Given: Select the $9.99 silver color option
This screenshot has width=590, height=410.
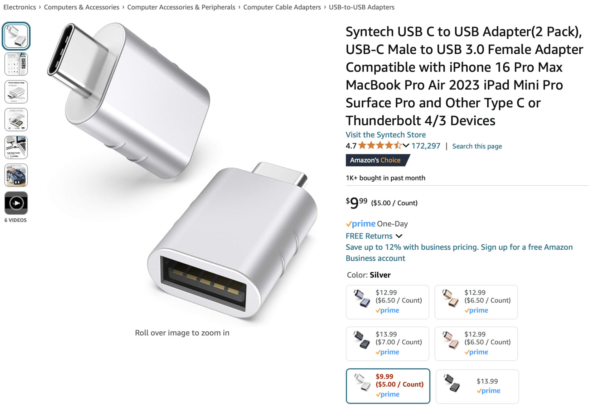Looking at the screenshot, I should click(388, 386).
